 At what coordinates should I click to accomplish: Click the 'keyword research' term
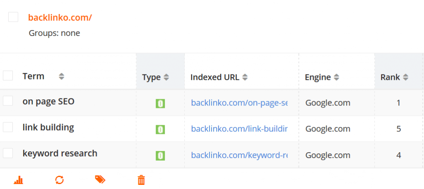click(x=60, y=153)
